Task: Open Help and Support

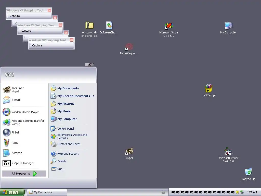Action: point(72,154)
